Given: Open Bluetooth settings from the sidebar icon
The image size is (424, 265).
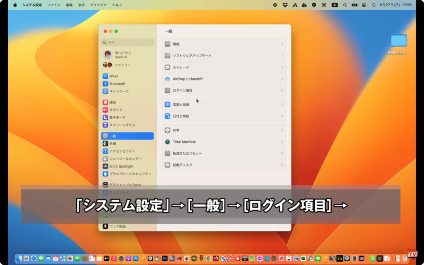Looking at the screenshot, I should click(x=105, y=84).
